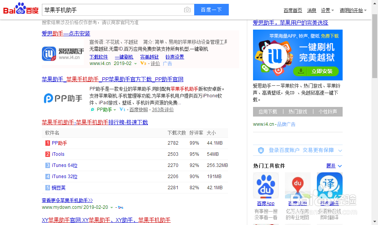Open the 百度App icon
Screen dimensions: 378x225
[266, 185]
